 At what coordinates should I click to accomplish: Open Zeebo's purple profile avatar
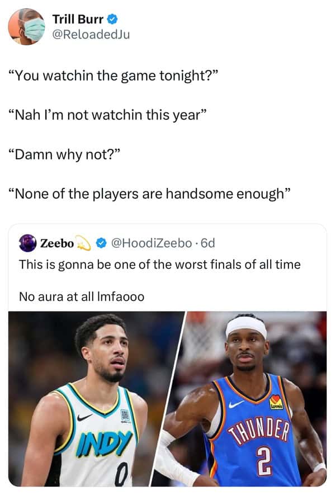[x=27, y=243]
